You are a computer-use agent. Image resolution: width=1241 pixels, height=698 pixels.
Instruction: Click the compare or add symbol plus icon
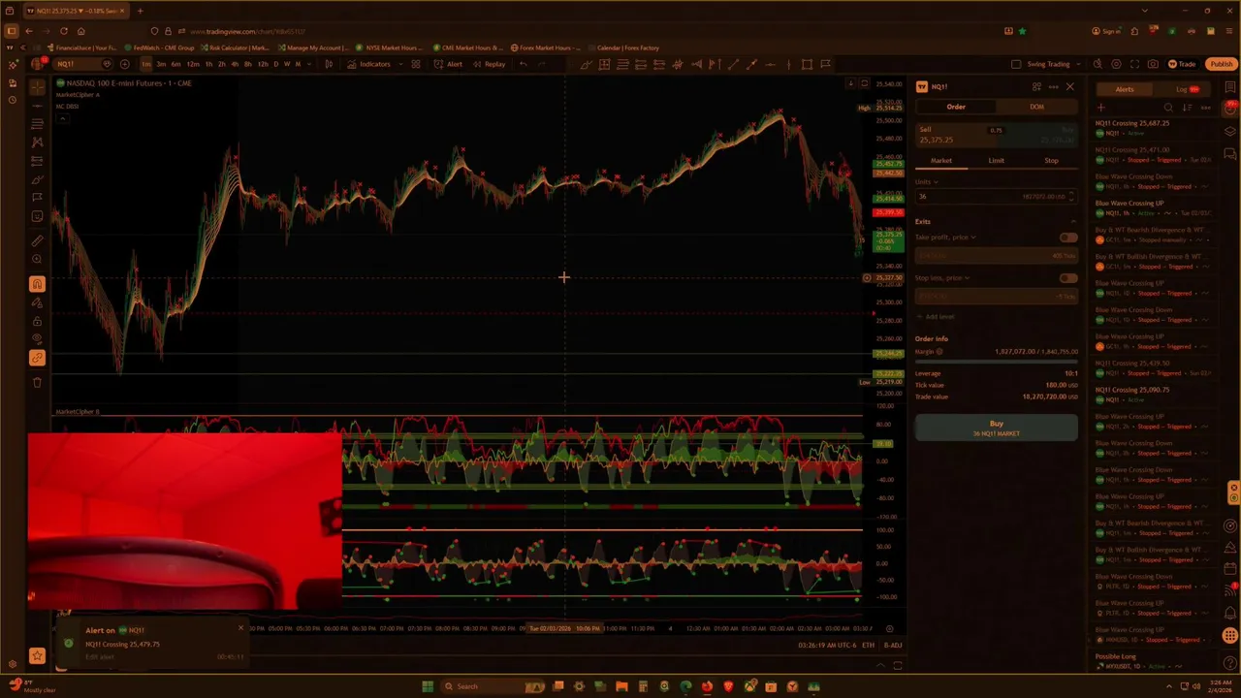coord(124,64)
